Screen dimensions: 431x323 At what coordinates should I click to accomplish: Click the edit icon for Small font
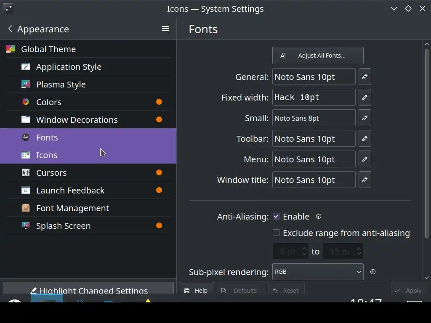(364, 118)
